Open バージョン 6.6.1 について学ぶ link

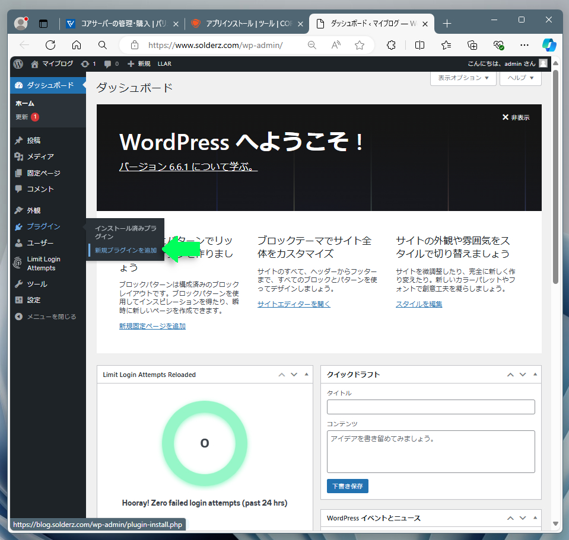click(x=188, y=167)
